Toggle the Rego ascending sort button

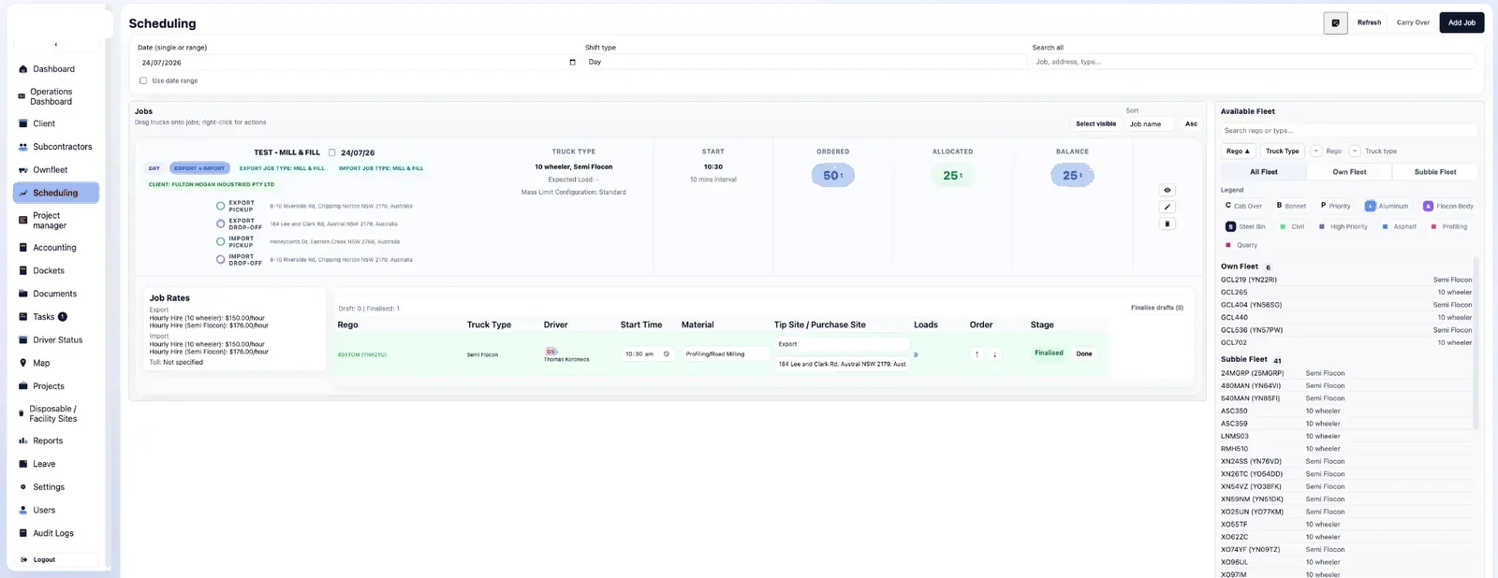coord(1238,152)
